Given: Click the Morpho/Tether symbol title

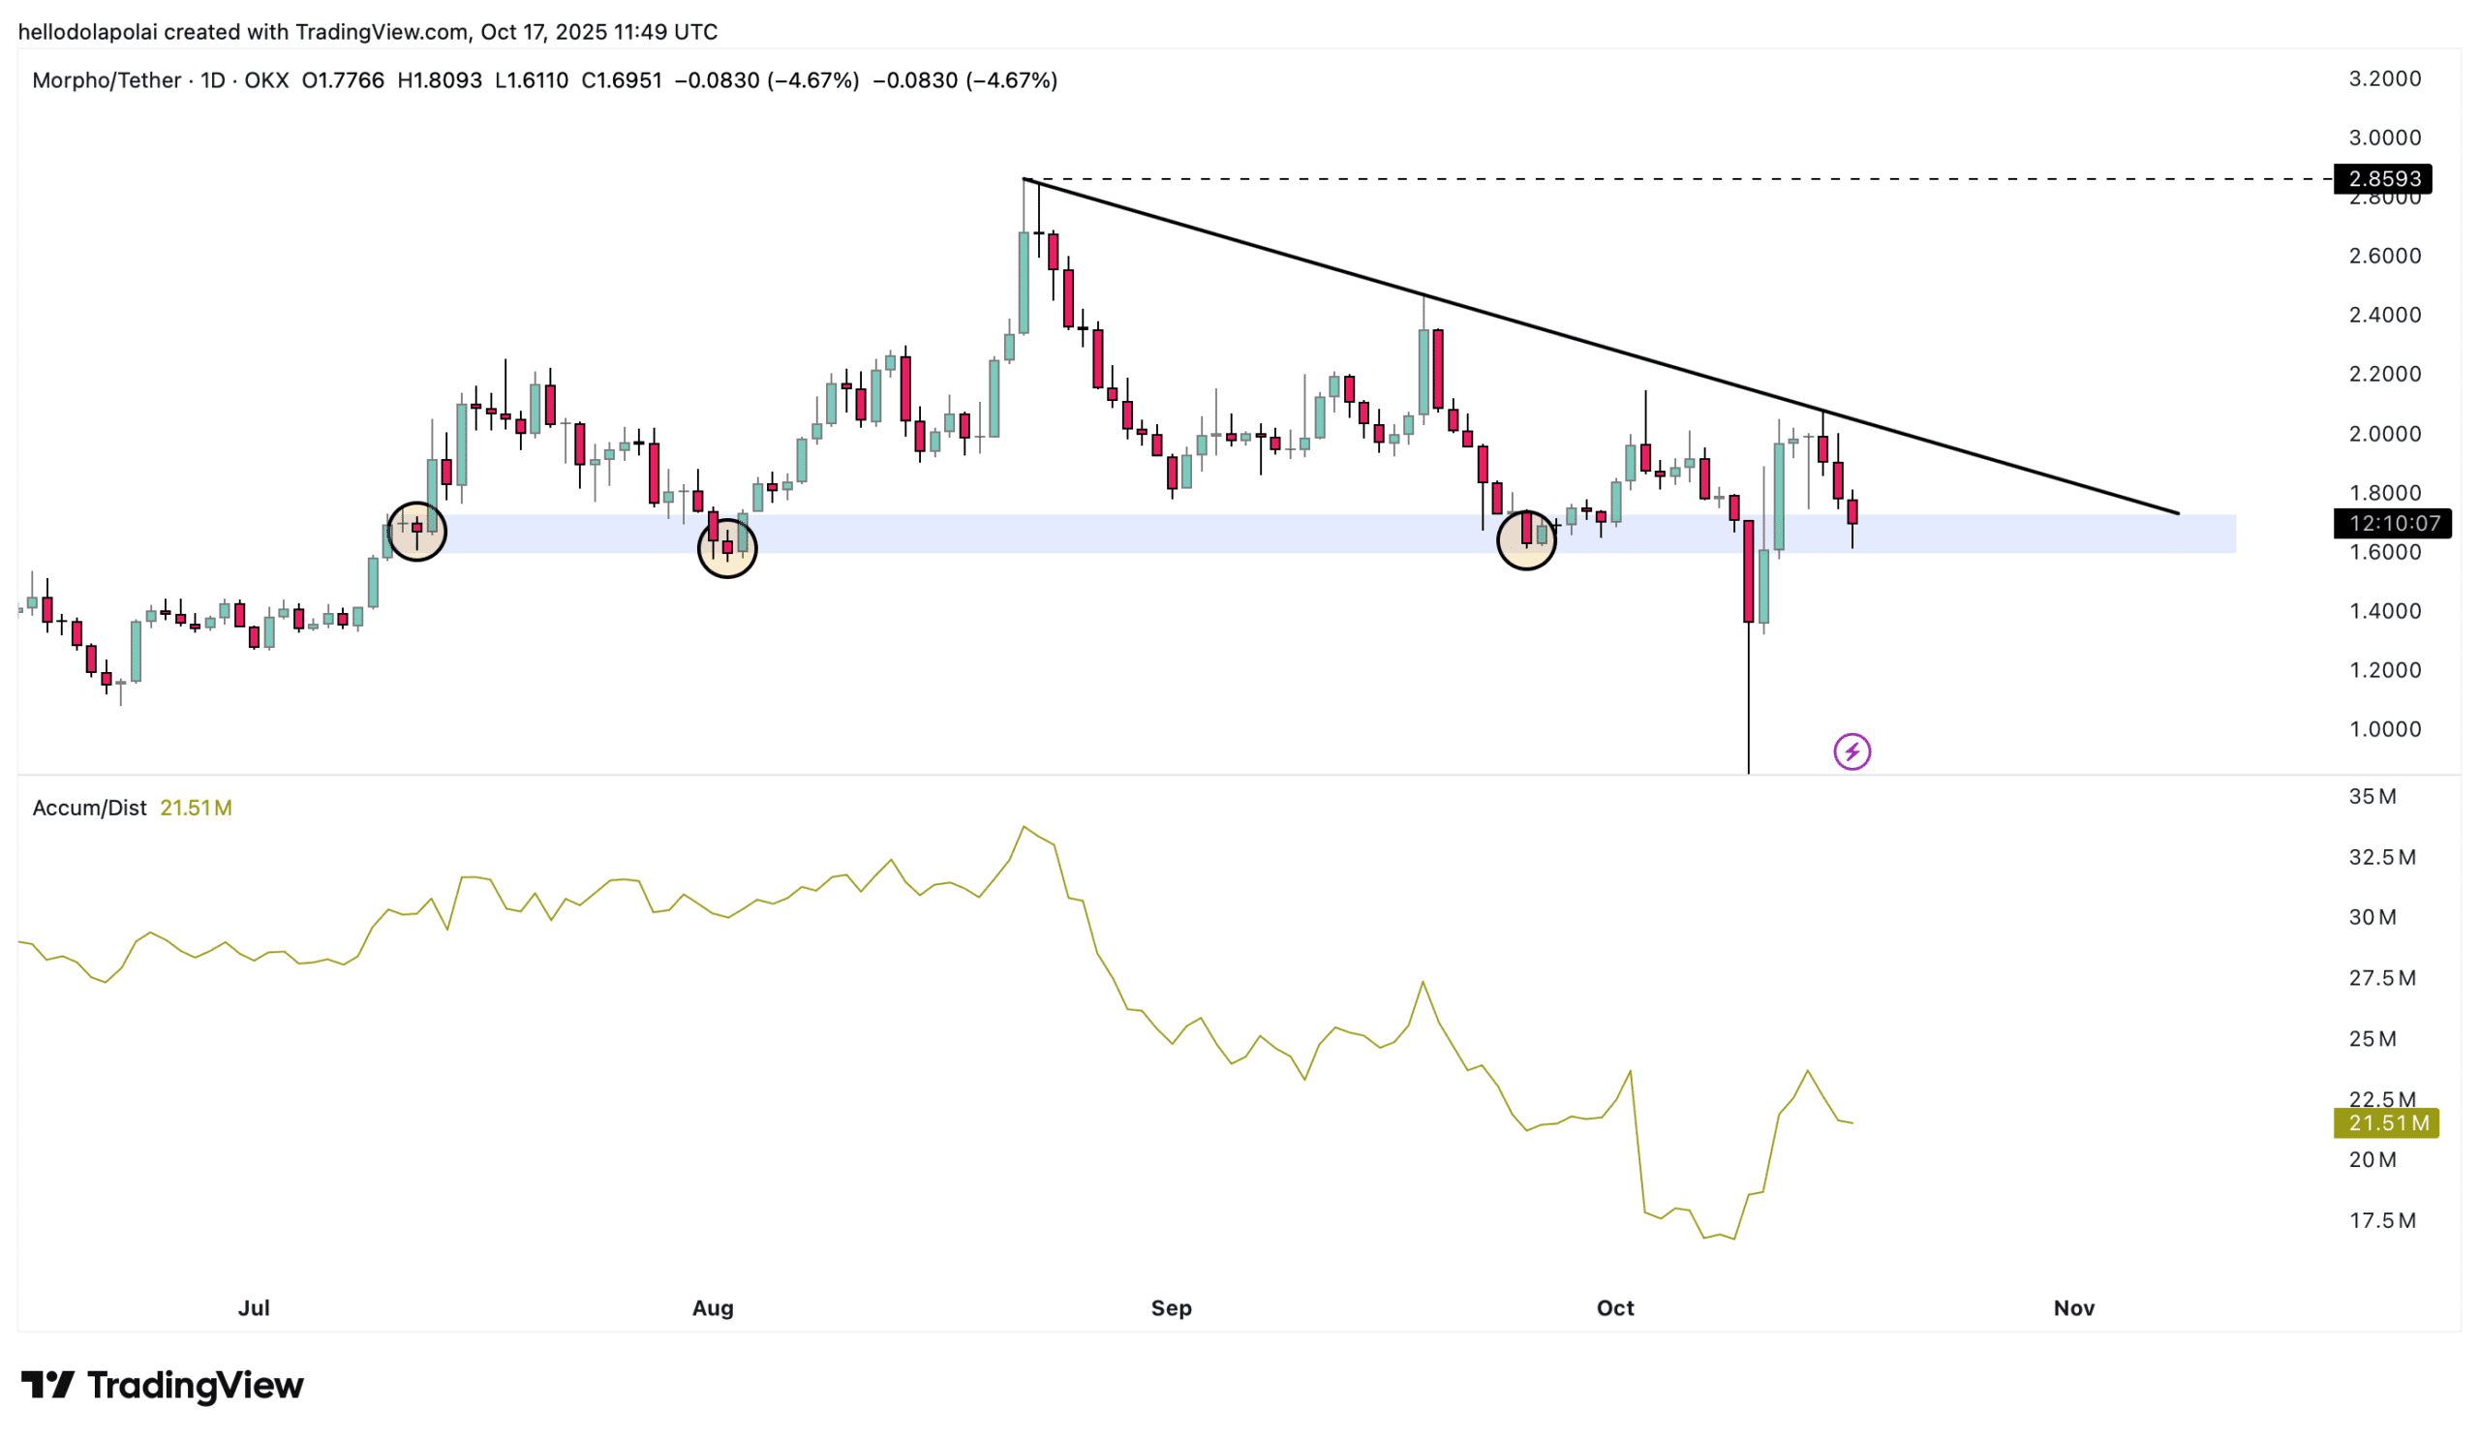Looking at the screenshot, I should tap(107, 80).
